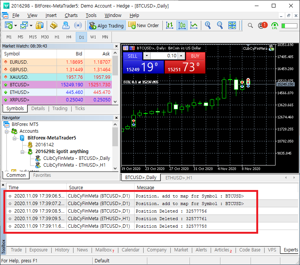Zoom out the chart with magnifier minus
300x265 pixels.
[220, 26]
